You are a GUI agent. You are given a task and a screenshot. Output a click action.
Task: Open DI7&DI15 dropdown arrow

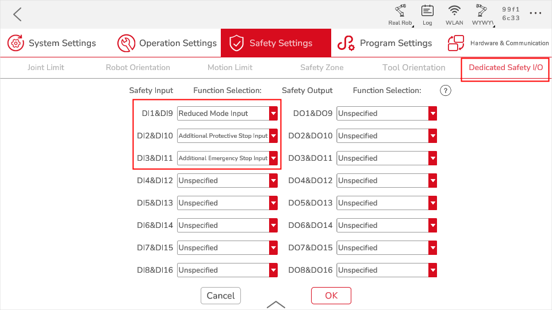[273, 248]
